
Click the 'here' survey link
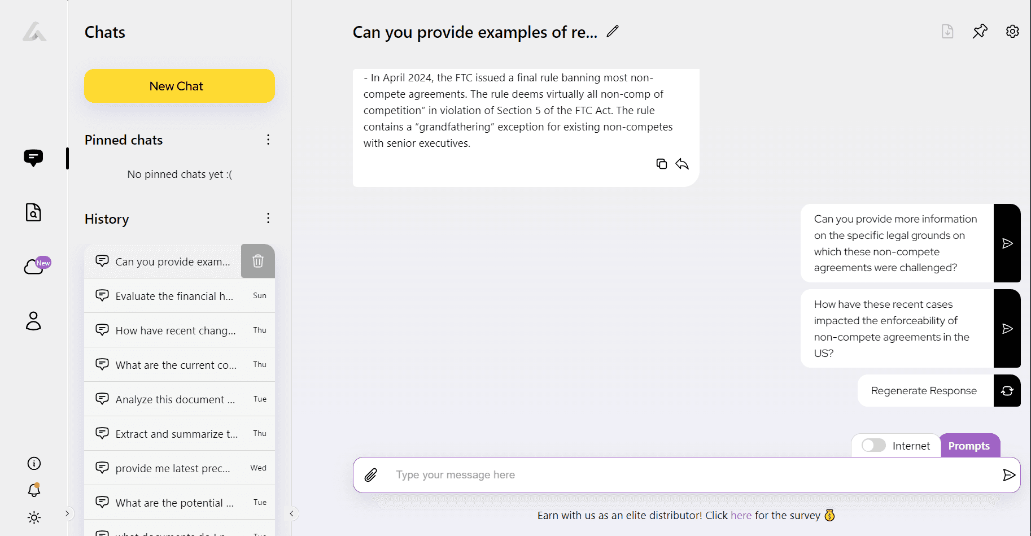coord(741,516)
